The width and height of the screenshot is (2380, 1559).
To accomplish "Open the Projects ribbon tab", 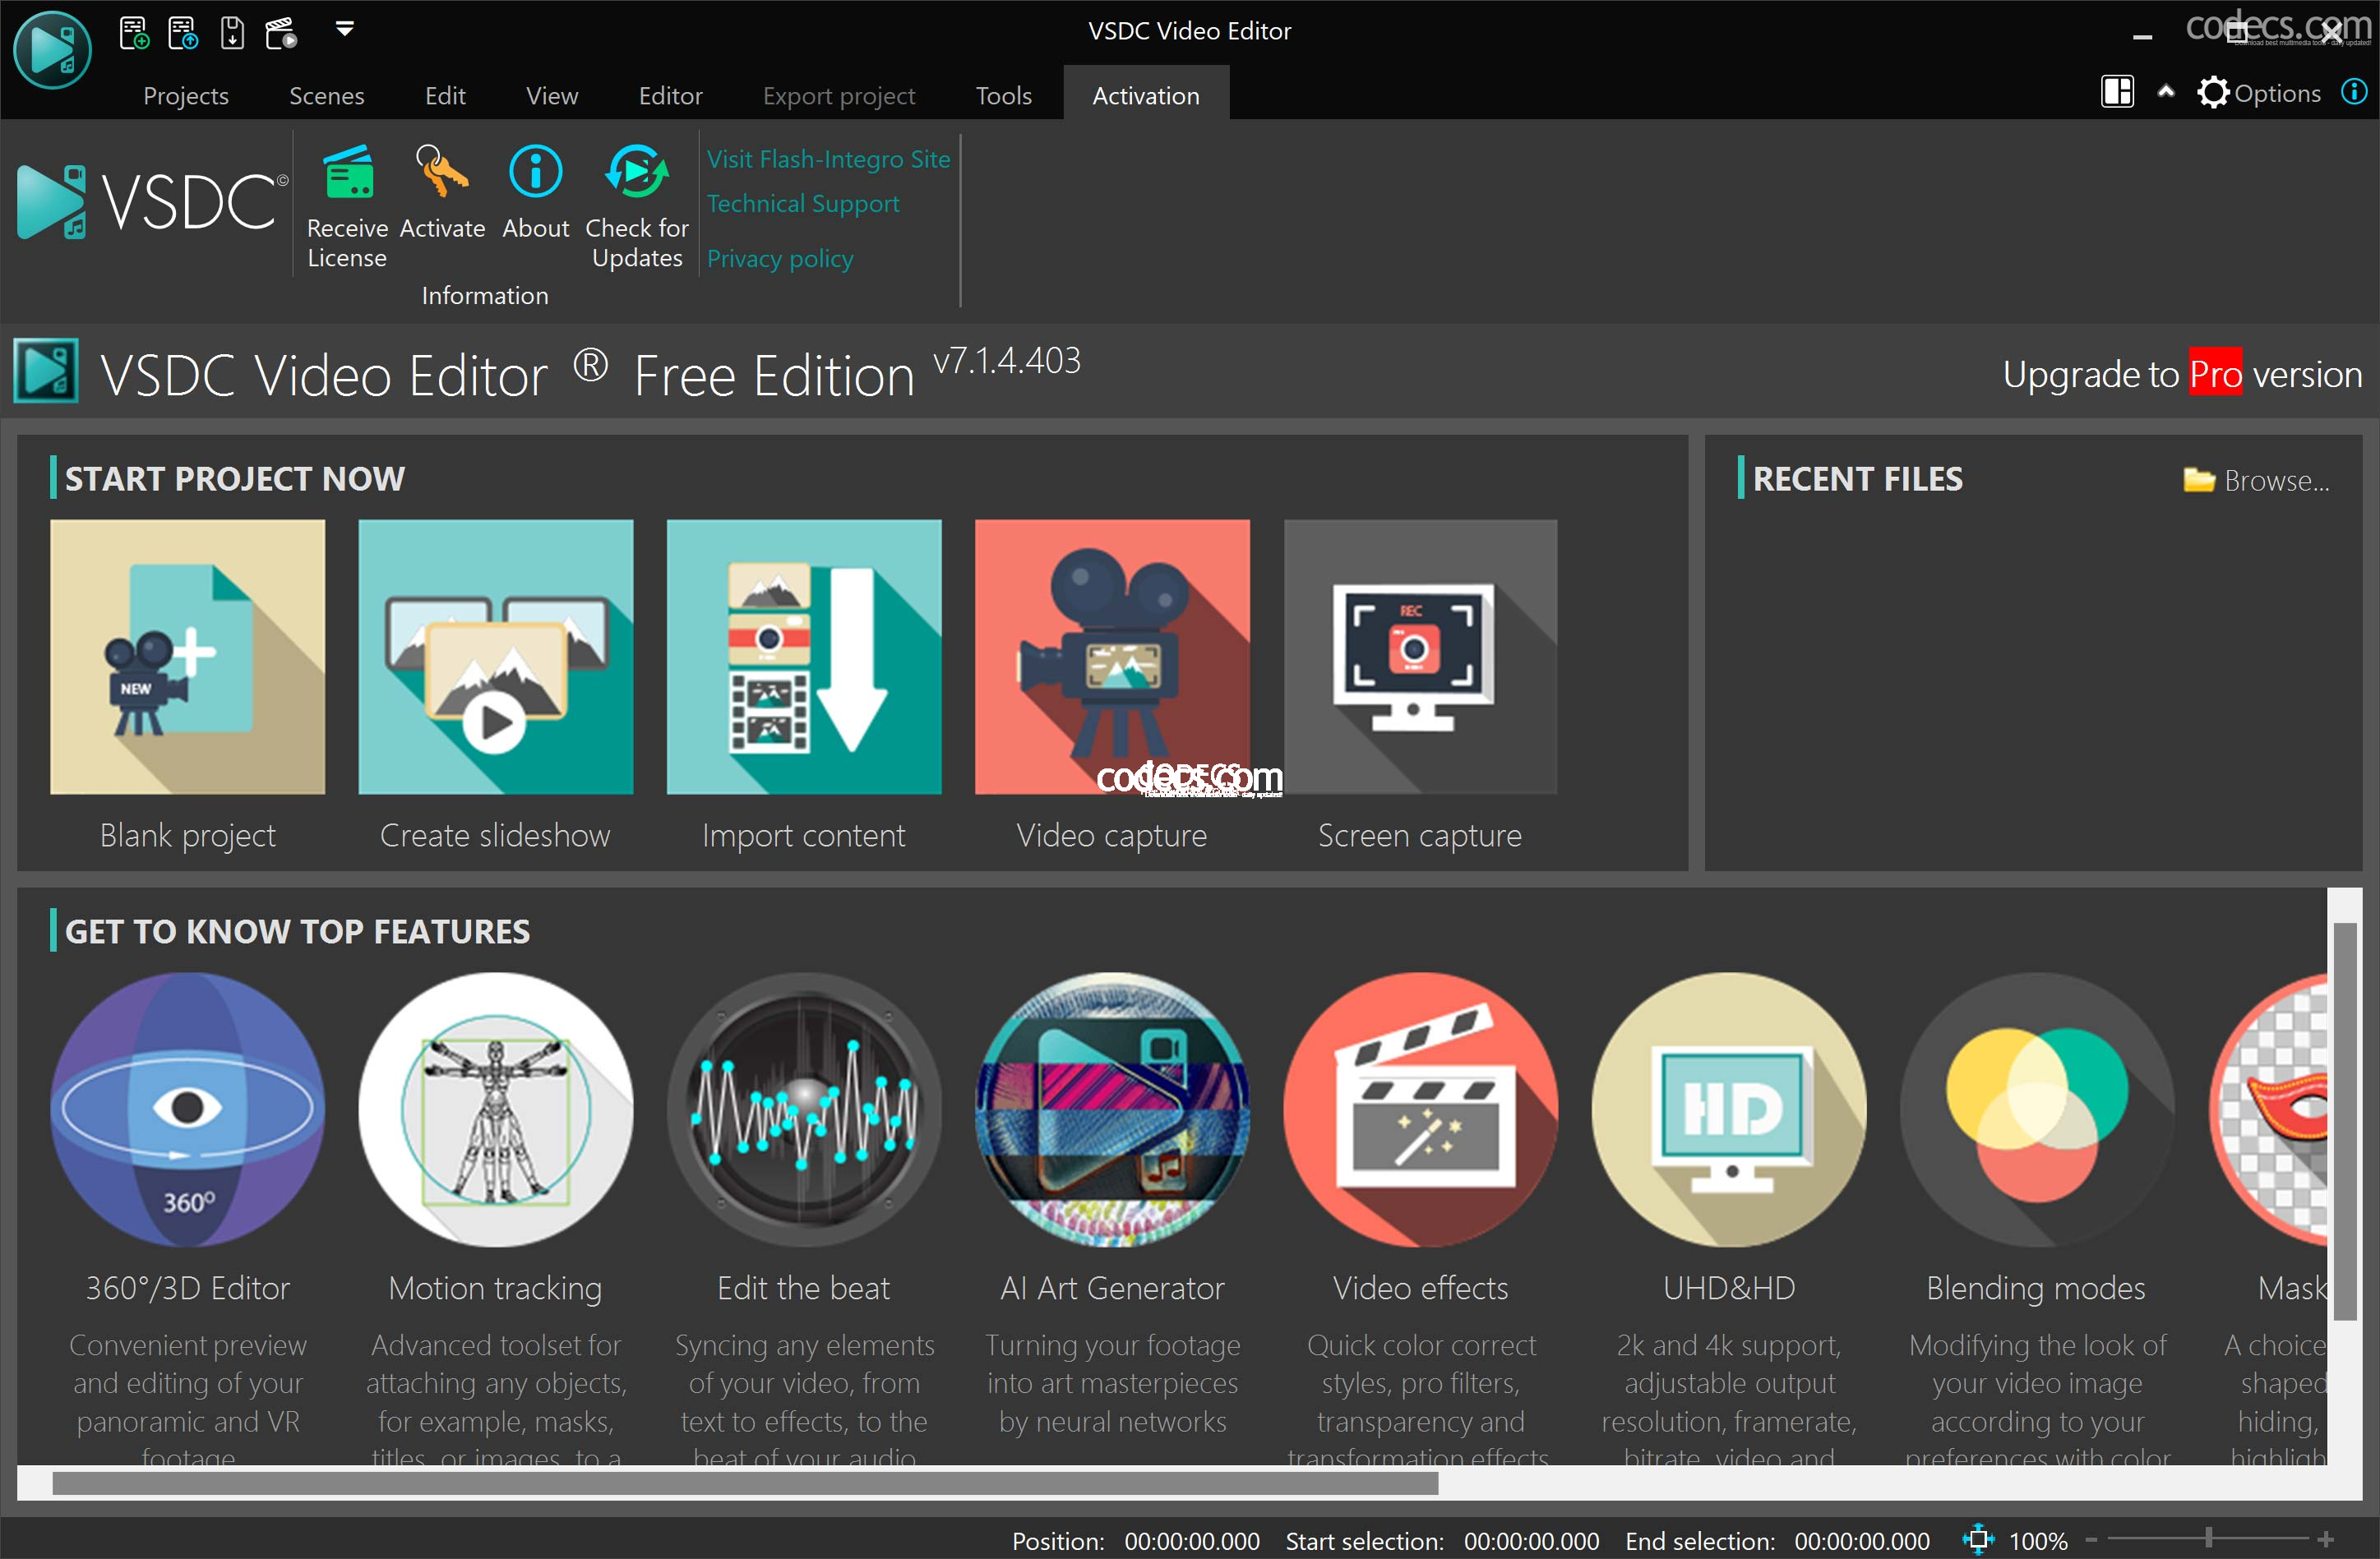I will pyautogui.click(x=186, y=96).
